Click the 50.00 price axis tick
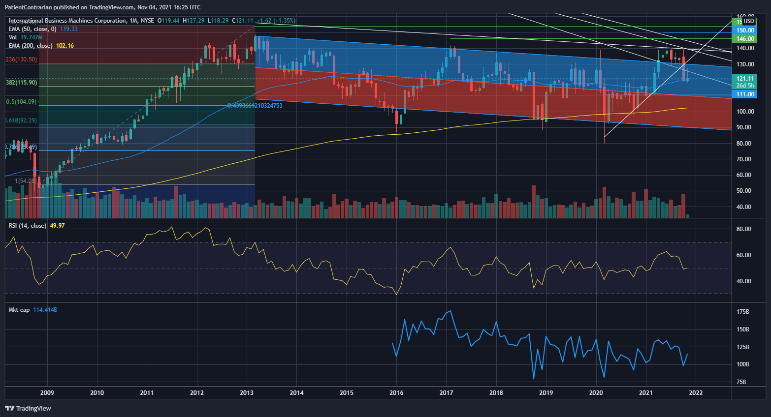The width and height of the screenshot is (771, 417). coord(744,191)
